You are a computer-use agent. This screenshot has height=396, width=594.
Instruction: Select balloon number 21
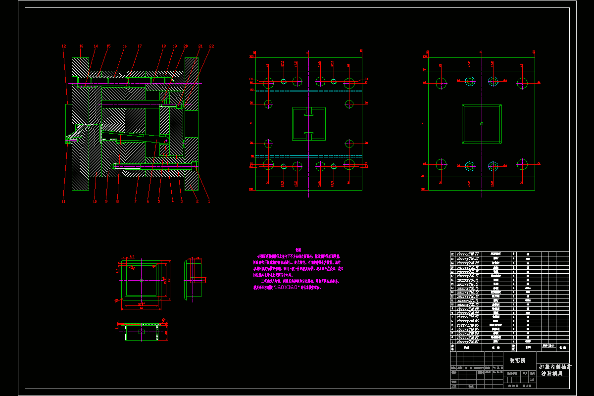coord(200,46)
